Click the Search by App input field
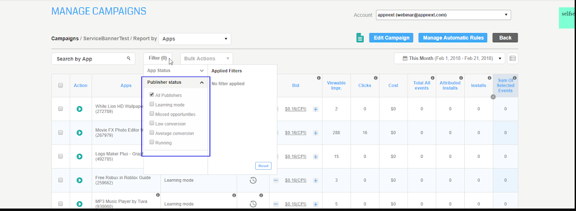 click(x=94, y=58)
